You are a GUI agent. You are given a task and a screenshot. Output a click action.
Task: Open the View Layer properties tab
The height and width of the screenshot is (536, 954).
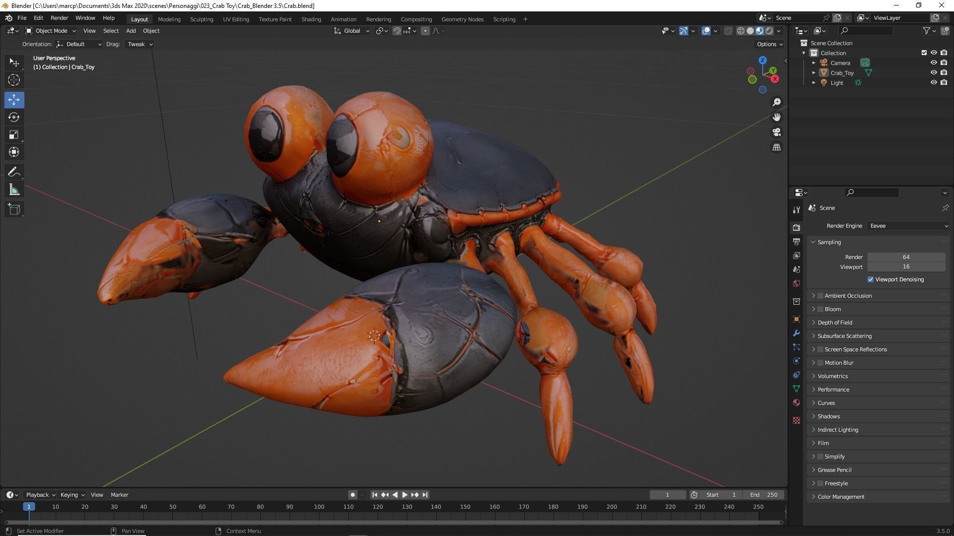pyautogui.click(x=796, y=256)
